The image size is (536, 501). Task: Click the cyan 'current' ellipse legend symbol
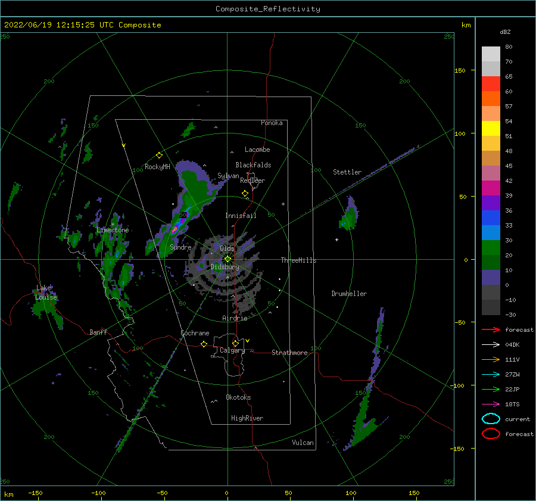coord(491,419)
